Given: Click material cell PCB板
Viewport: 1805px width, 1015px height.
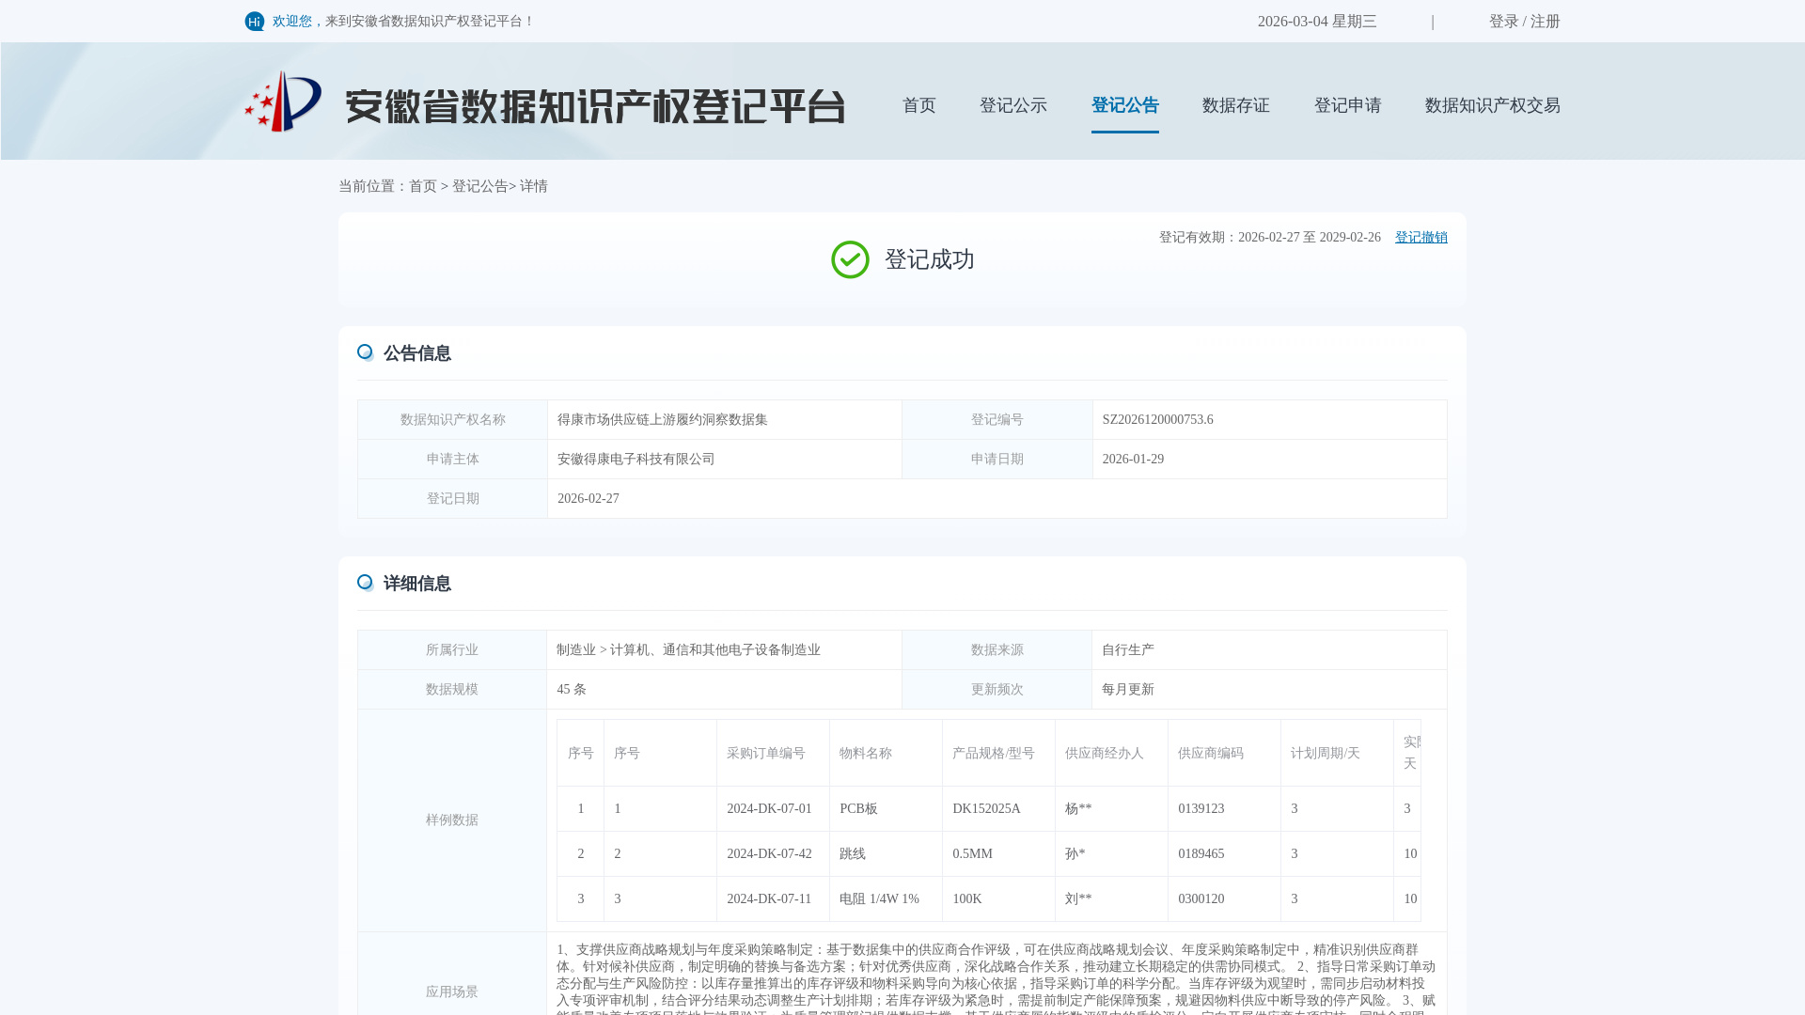Looking at the screenshot, I should [858, 809].
